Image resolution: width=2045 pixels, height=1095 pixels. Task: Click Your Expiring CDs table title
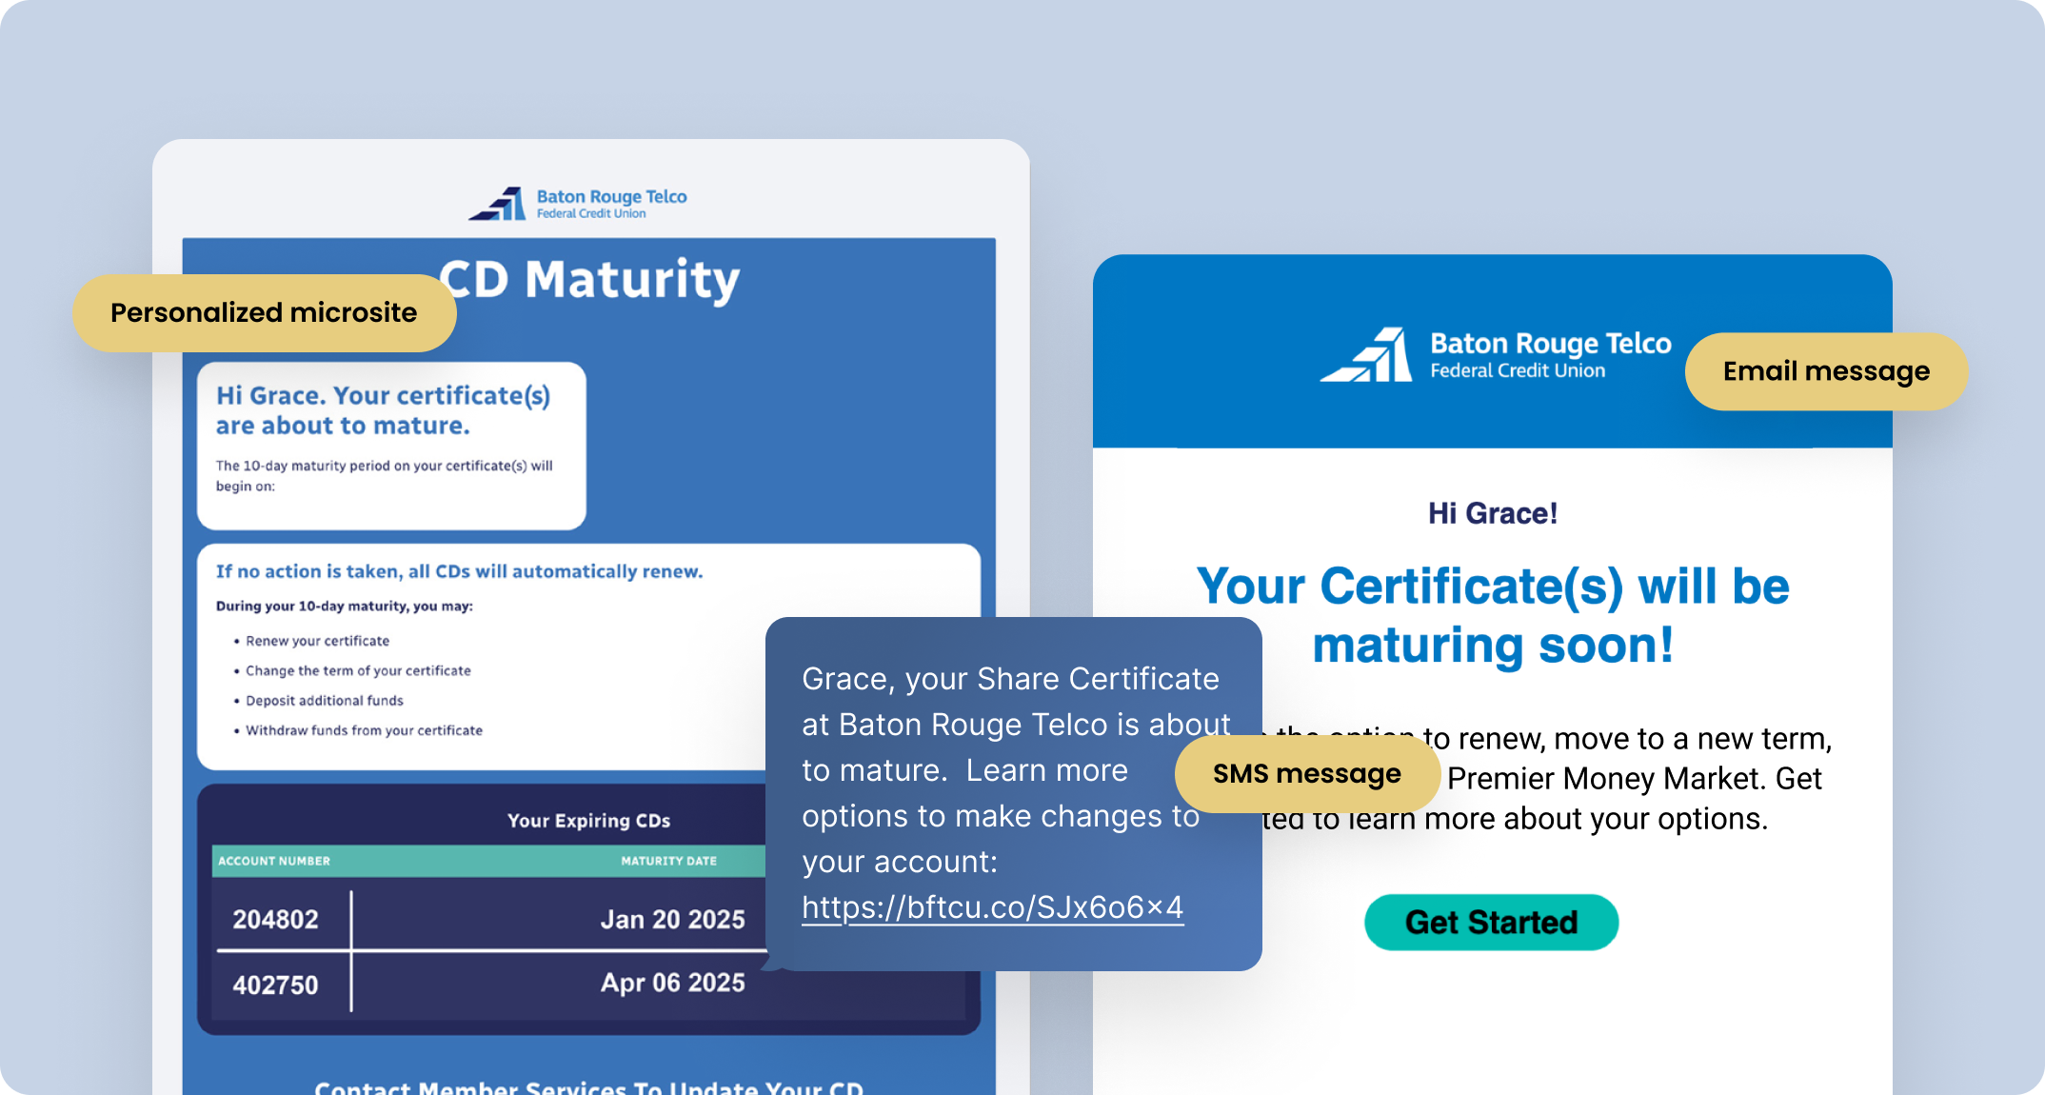(588, 821)
